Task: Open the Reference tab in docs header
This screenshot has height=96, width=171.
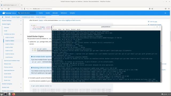Action: (64, 13)
